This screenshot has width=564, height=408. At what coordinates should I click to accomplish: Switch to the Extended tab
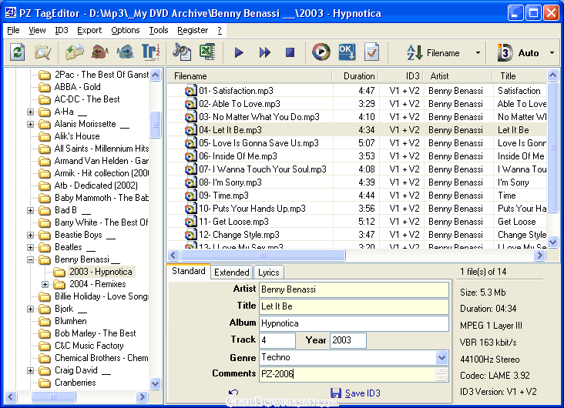232,273
